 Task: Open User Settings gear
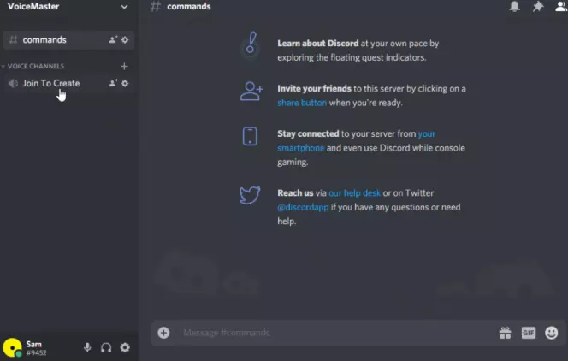tap(125, 347)
